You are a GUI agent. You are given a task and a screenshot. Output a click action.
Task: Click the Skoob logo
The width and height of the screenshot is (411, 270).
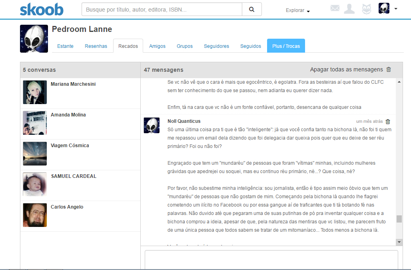[x=42, y=10]
